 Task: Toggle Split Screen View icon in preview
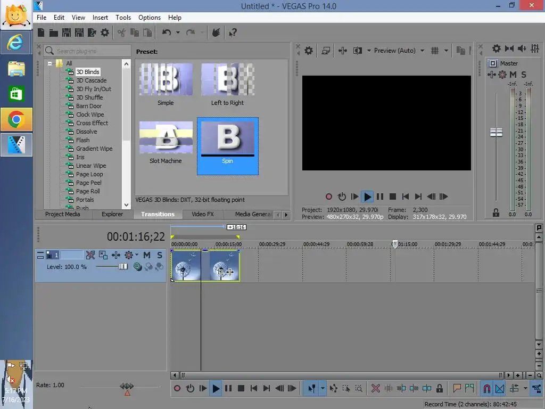[x=357, y=51]
